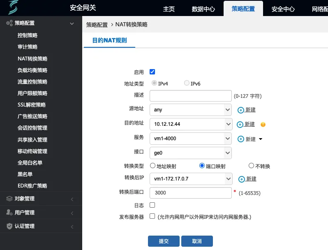Open the 转换后IP dropdown showing vm1-172.17.0.7

[191, 179]
